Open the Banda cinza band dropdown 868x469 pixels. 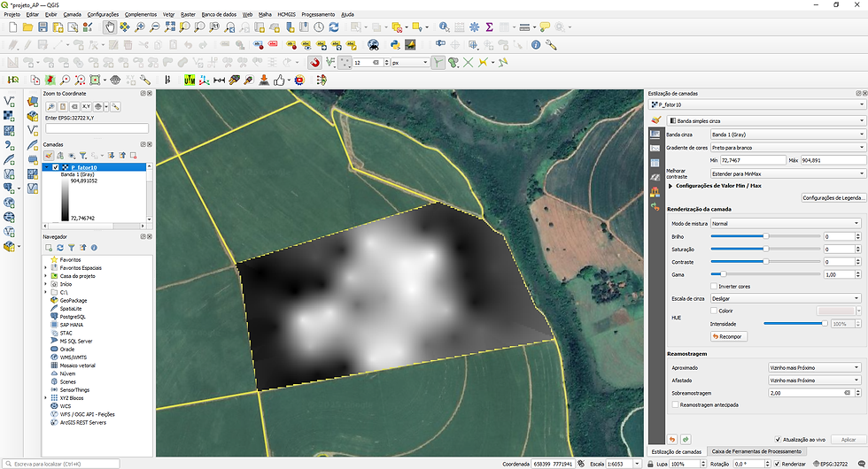(787, 135)
